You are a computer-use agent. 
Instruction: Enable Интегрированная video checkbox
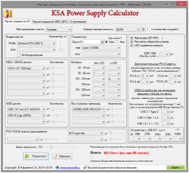click(19, 55)
